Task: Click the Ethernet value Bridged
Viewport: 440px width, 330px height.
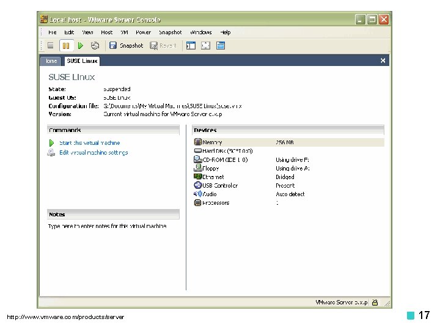Action: [285, 177]
